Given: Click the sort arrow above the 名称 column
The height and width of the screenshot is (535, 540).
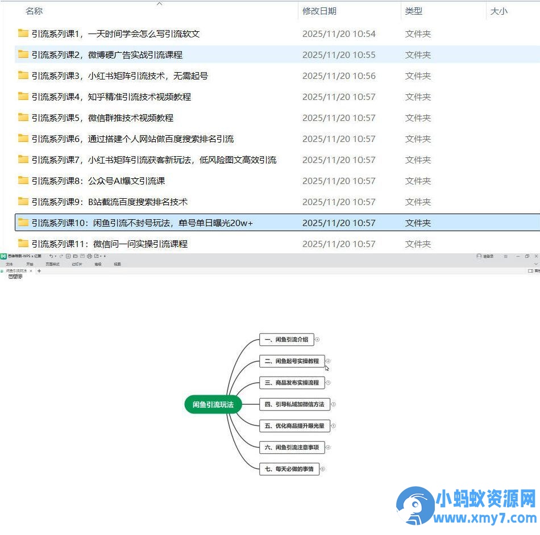Looking at the screenshot, I should click(x=160, y=2).
